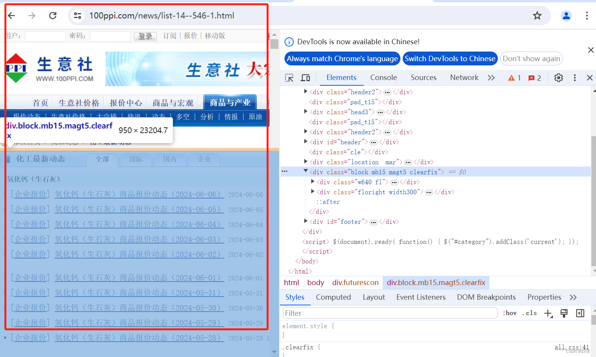This screenshot has width=596, height=357.
Task: Open the Network tab
Action: point(464,78)
